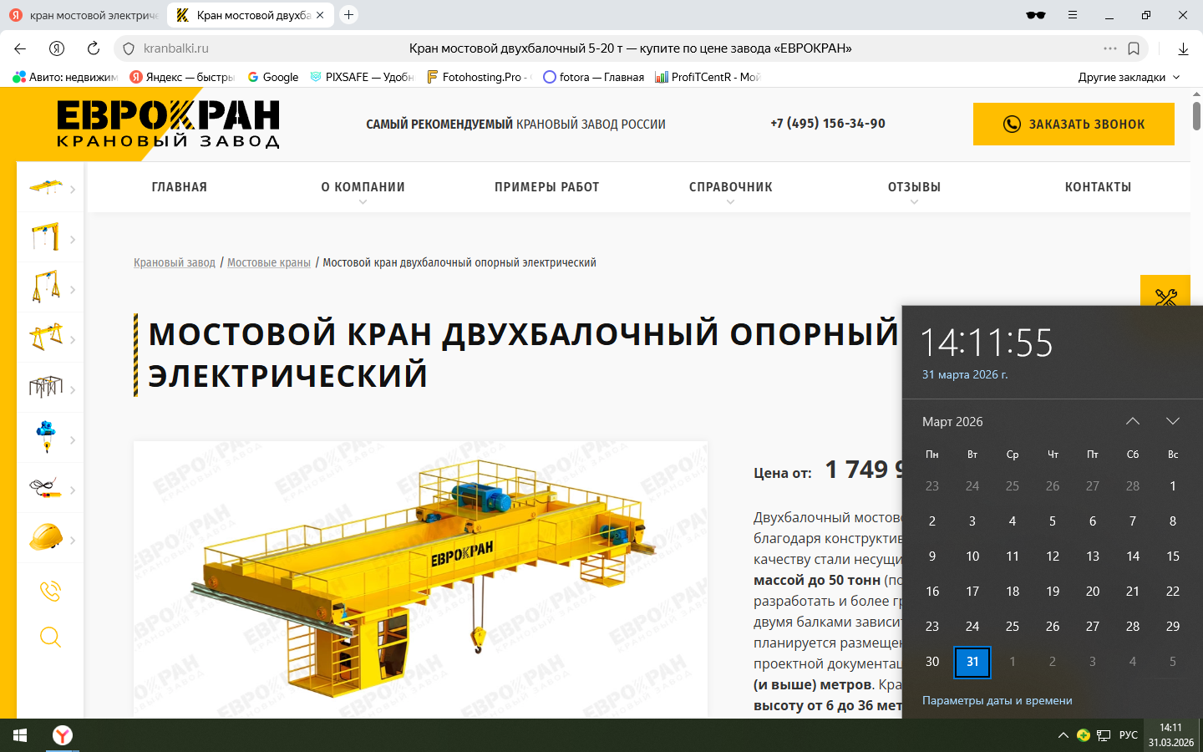Click the blue electric hoist sidebar icon
Viewport: 1203px width, 752px height.
pos(46,436)
